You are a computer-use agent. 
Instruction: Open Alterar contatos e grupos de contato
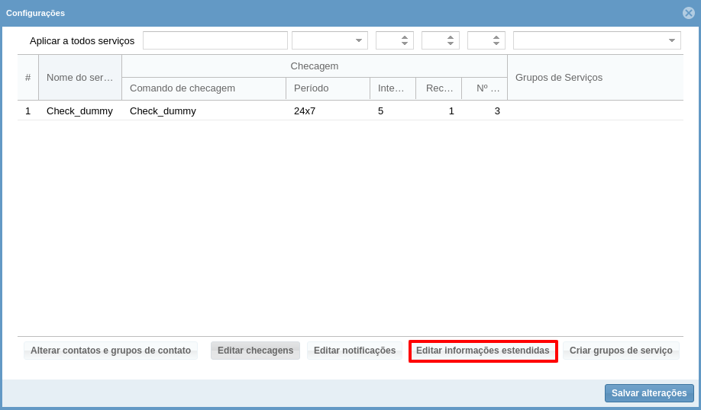[x=111, y=351]
